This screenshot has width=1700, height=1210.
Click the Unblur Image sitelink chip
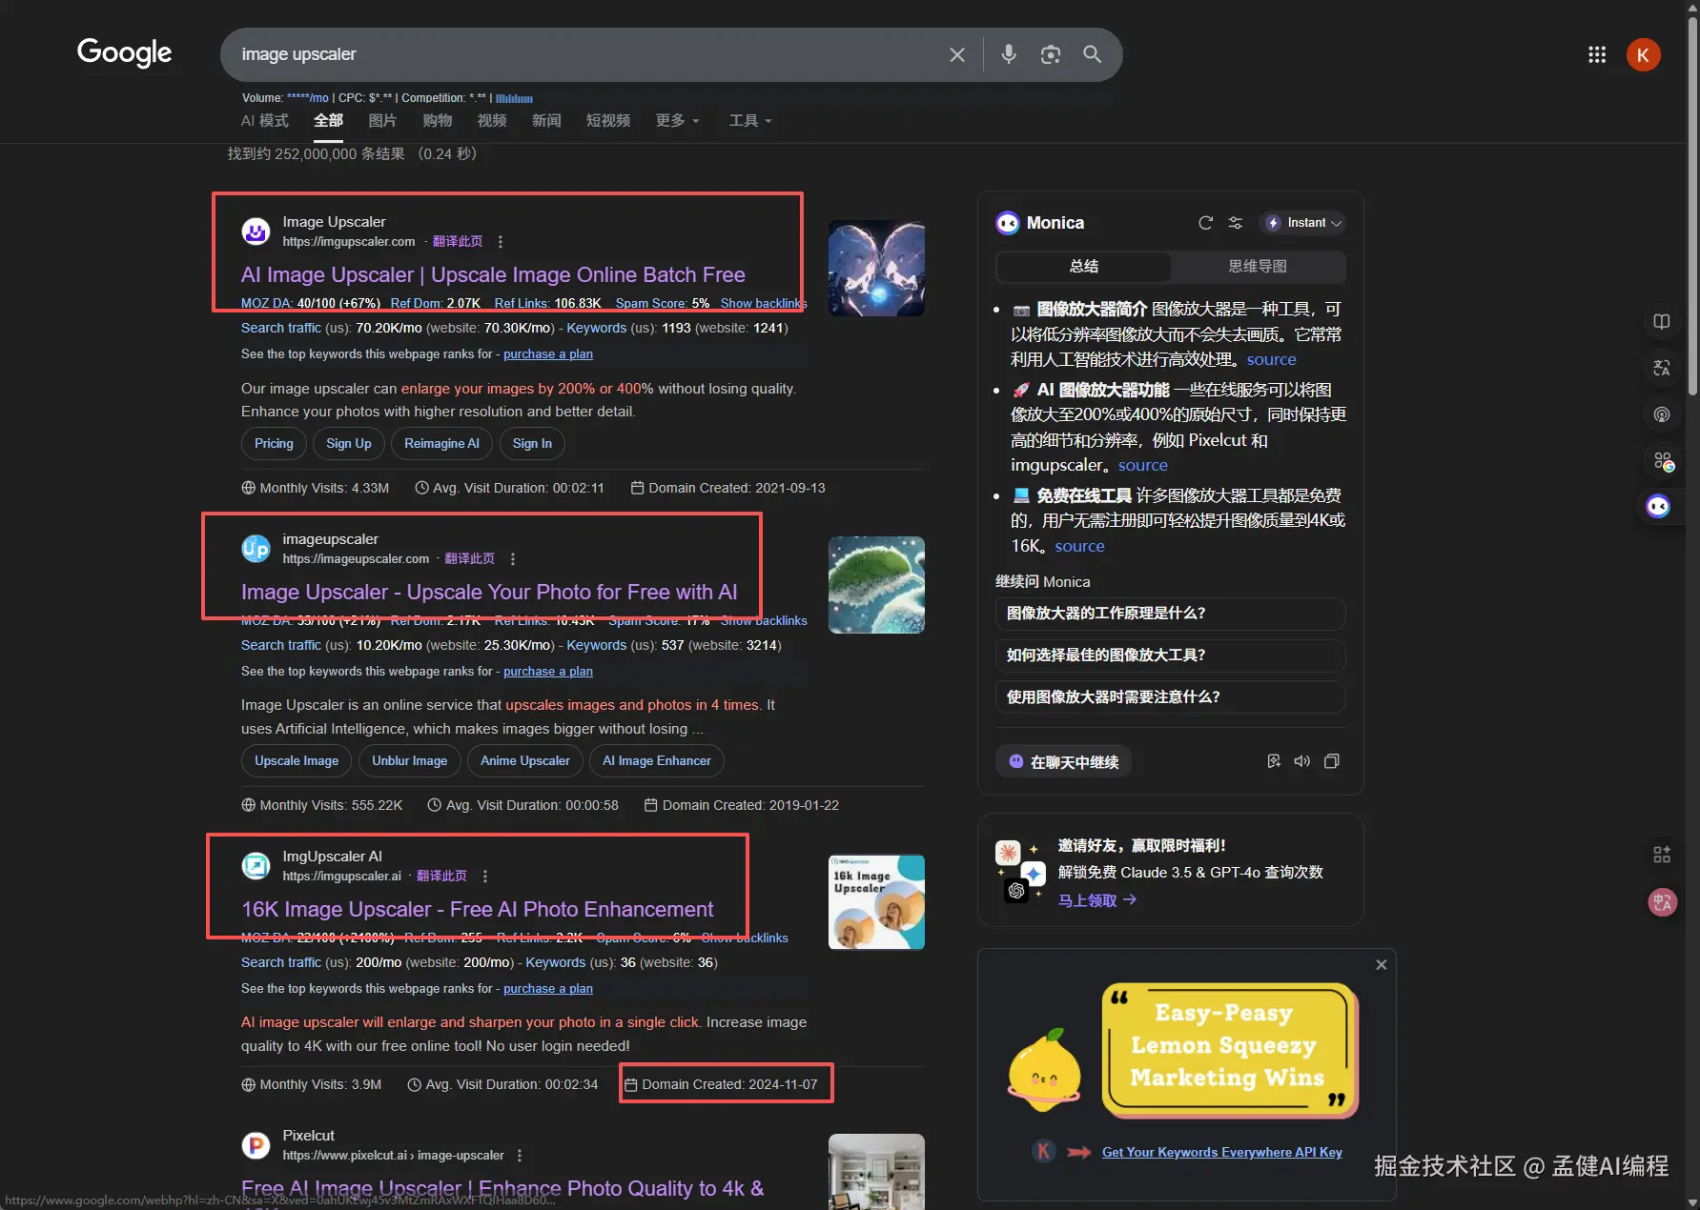tap(409, 761)
